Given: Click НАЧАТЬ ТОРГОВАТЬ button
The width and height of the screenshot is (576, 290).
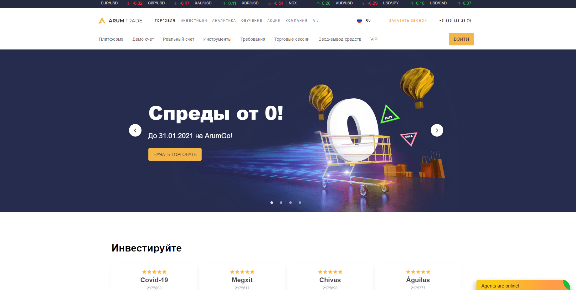Looking at the screenshot, I should coord(175,154).
